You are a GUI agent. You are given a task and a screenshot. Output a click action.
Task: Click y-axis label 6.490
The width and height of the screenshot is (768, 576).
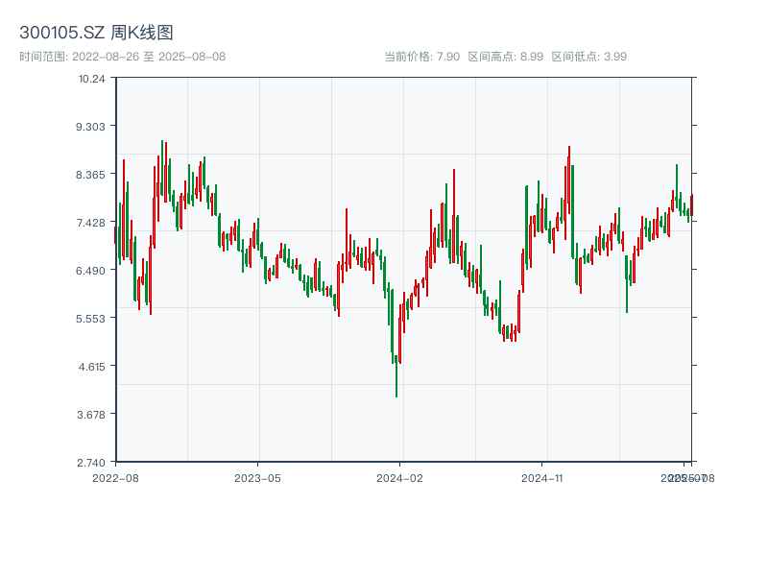(90, 271)
